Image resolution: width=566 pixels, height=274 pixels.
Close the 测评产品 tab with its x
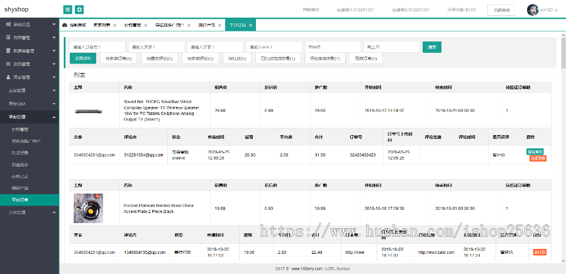coord(219,25)
